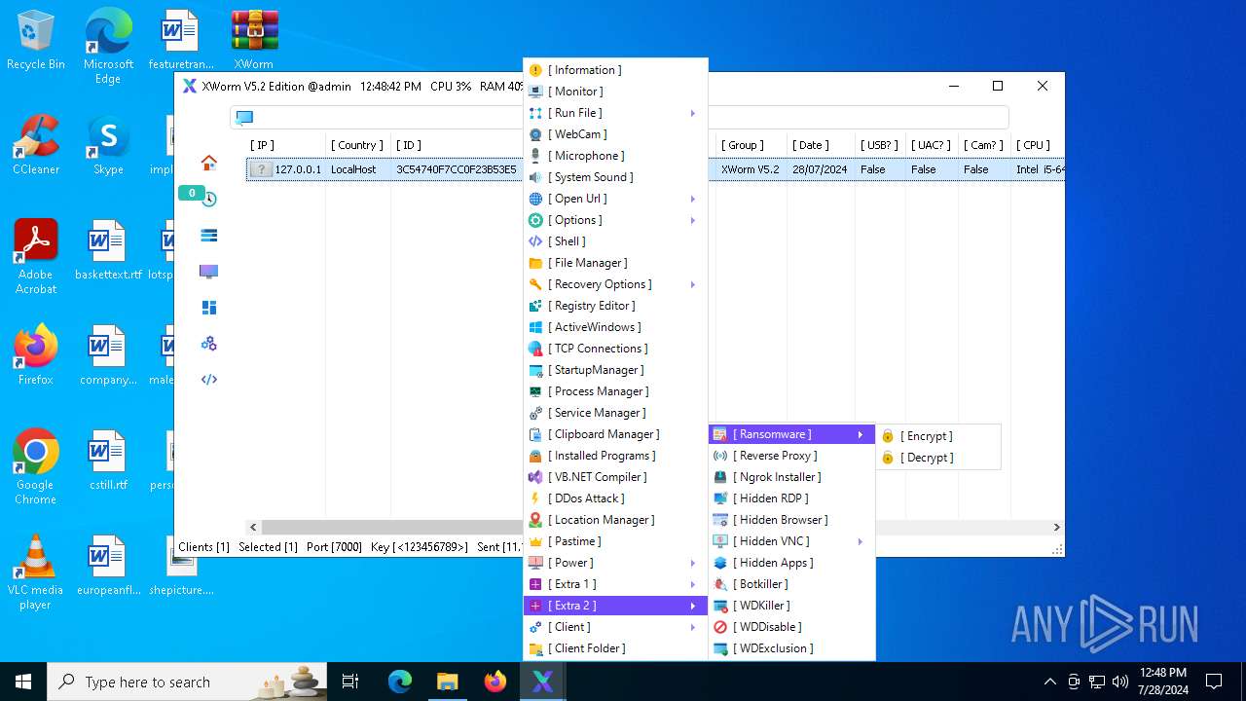This screenshot has height=701, width=1246.
Task: Open the list lines sidebar icon
Action: 208,235
